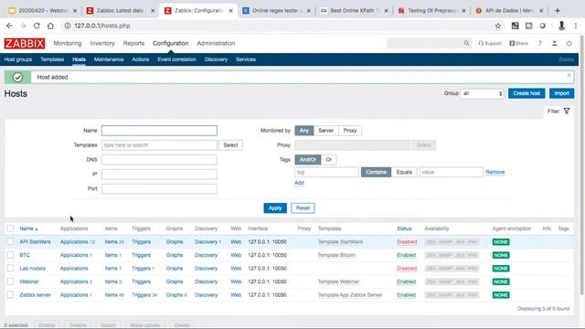Go to Templates submenu
585x329 pixels.
pos(52,59)
